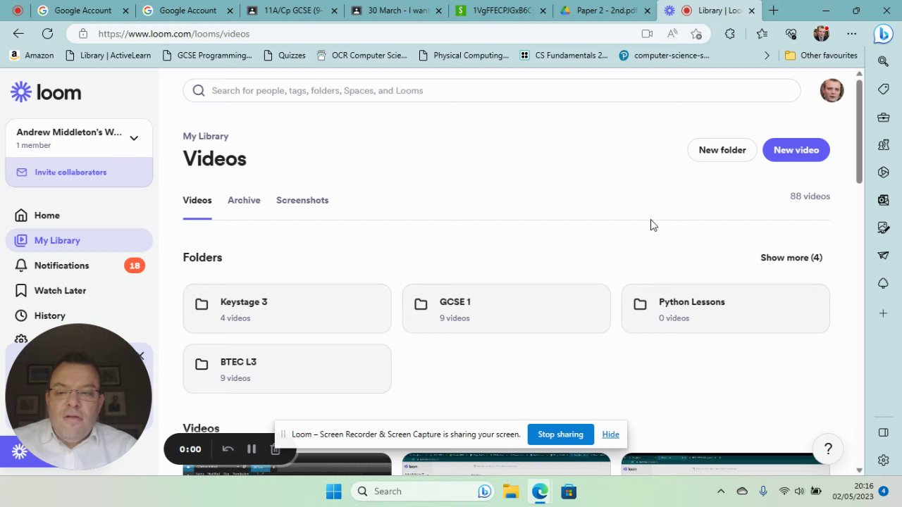
Task: Show more bookmarks with the overflow chevron
Action: pos(767,56)
